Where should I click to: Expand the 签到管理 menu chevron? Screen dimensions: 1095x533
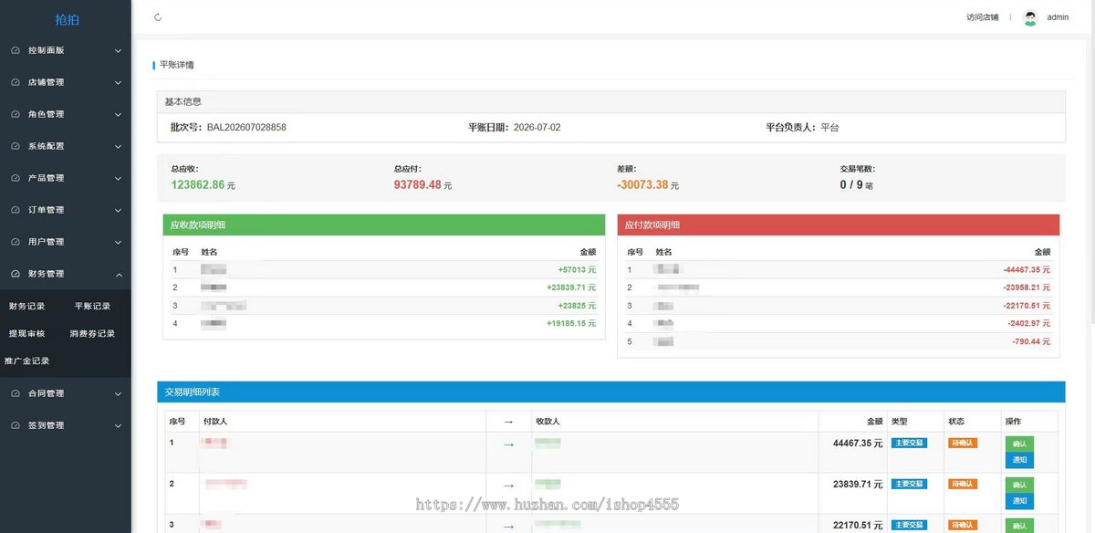[x=118, y=426]
